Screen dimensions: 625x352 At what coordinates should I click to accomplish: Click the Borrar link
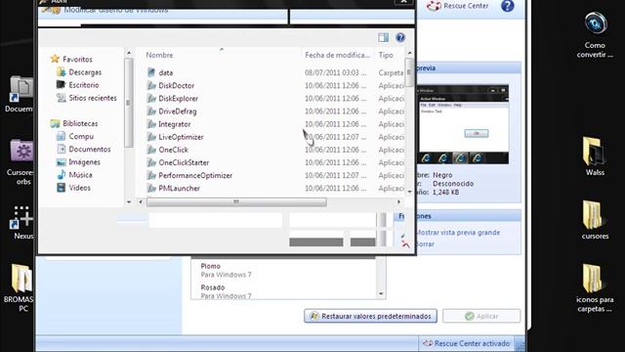(x=425, y=243)
